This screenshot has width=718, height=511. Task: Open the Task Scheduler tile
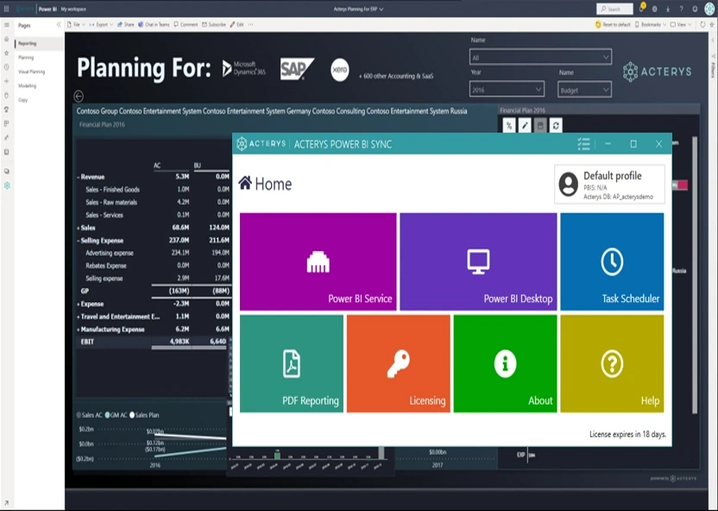612,262
